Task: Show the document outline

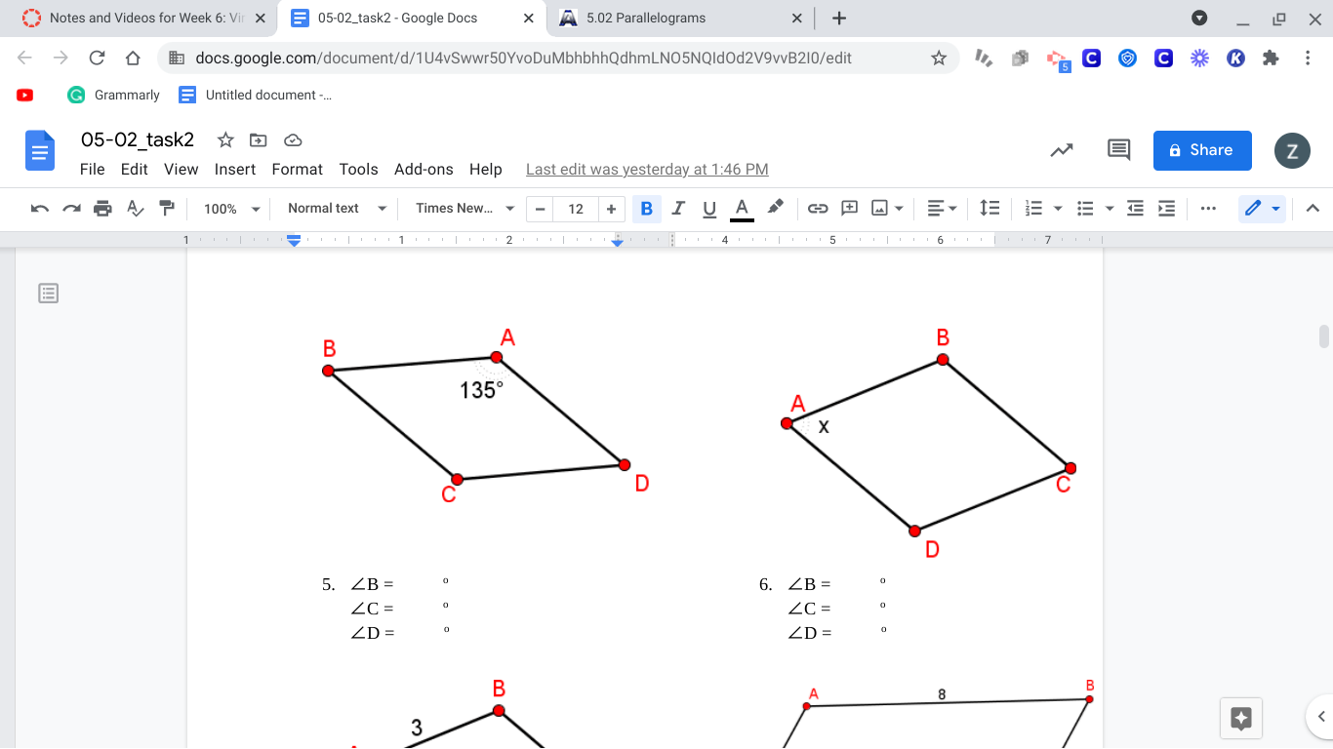Action: pos(49,293)
